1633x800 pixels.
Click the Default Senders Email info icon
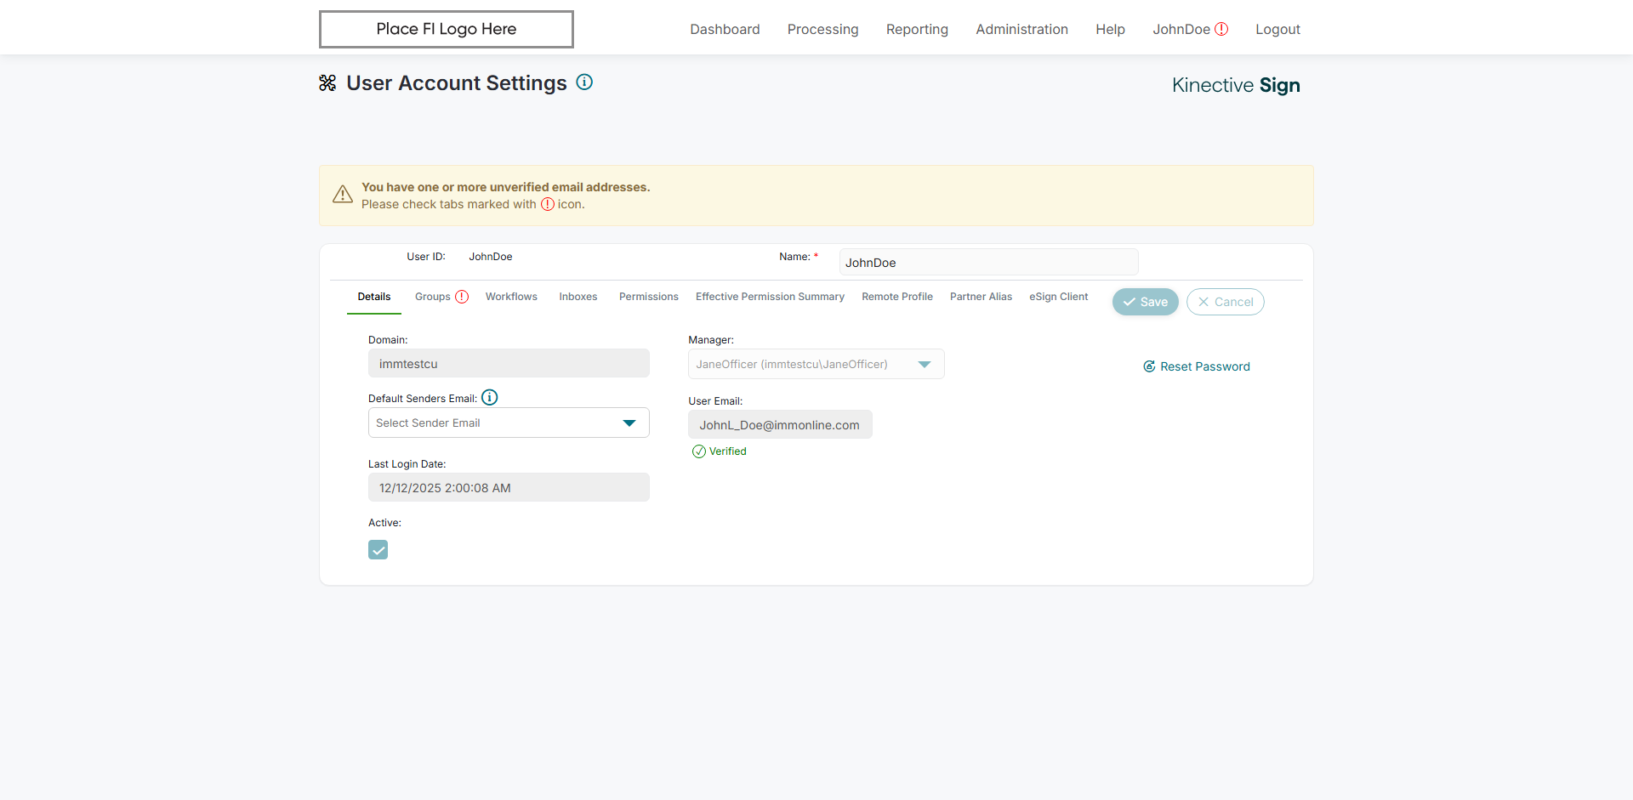pyautogui.click(x=490, y=397)
